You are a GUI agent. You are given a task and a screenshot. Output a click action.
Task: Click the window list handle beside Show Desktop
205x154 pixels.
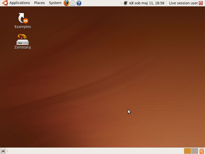(x=7, y=151)
